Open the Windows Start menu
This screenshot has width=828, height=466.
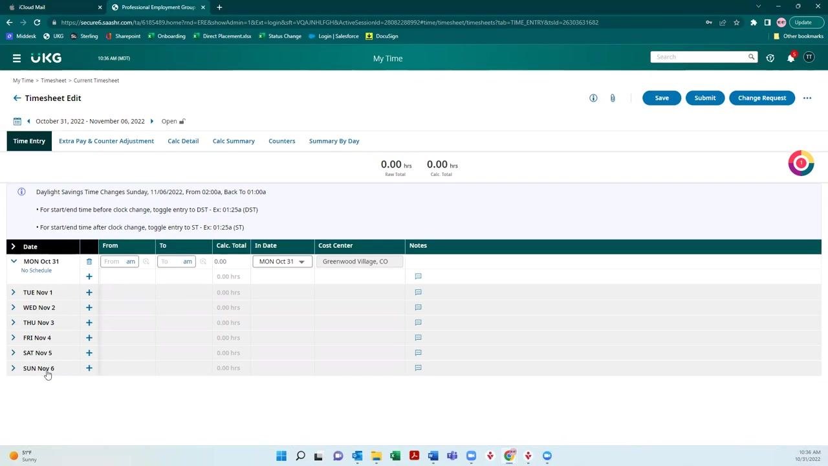point(281,456)
